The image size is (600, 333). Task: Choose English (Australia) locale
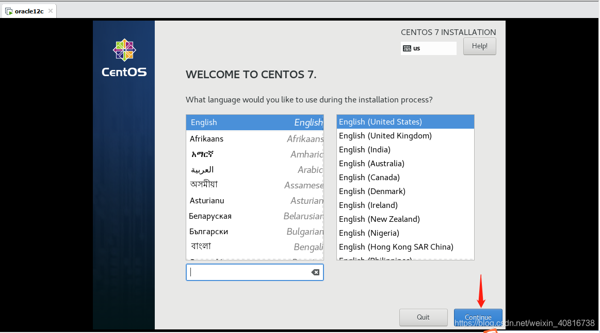(x=405, y=164)
